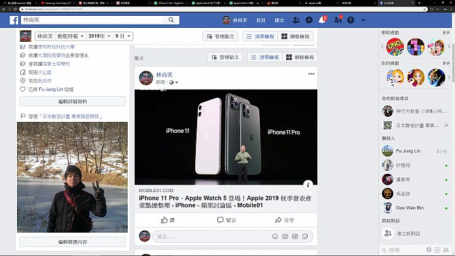Click browser reload button

(x=15, y=9)
